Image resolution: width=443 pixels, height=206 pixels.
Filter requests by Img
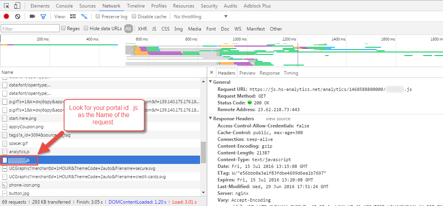tap(179, 29)
